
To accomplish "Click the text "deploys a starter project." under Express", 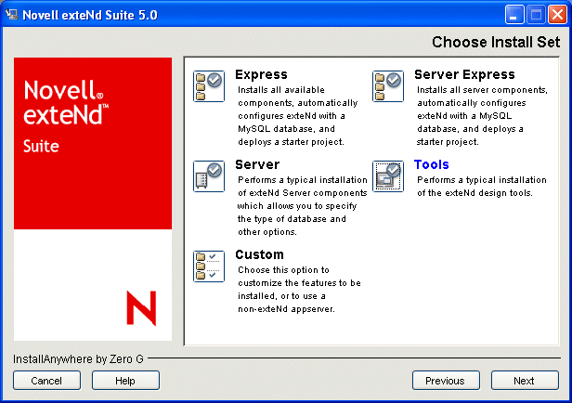I will [x=291, y=142].
